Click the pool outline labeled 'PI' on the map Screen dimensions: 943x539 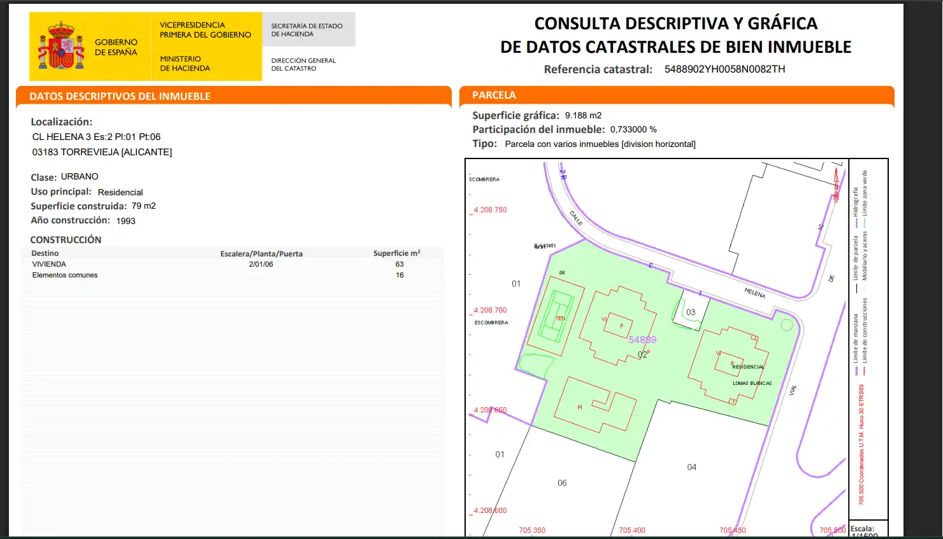click(x=595, y=405)
